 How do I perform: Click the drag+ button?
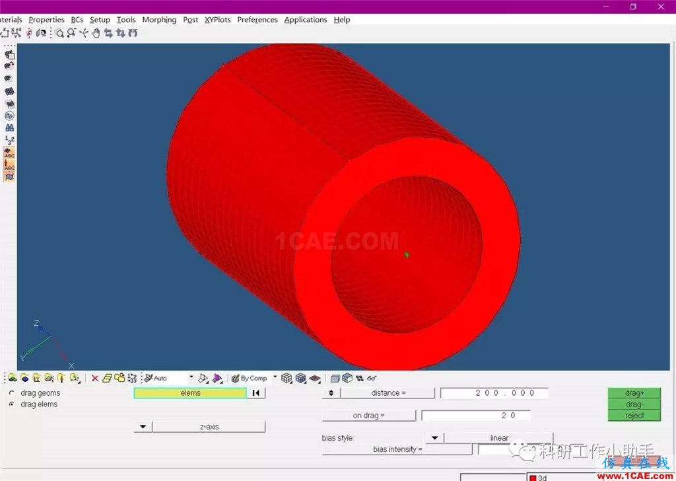(x=634, y=393)
